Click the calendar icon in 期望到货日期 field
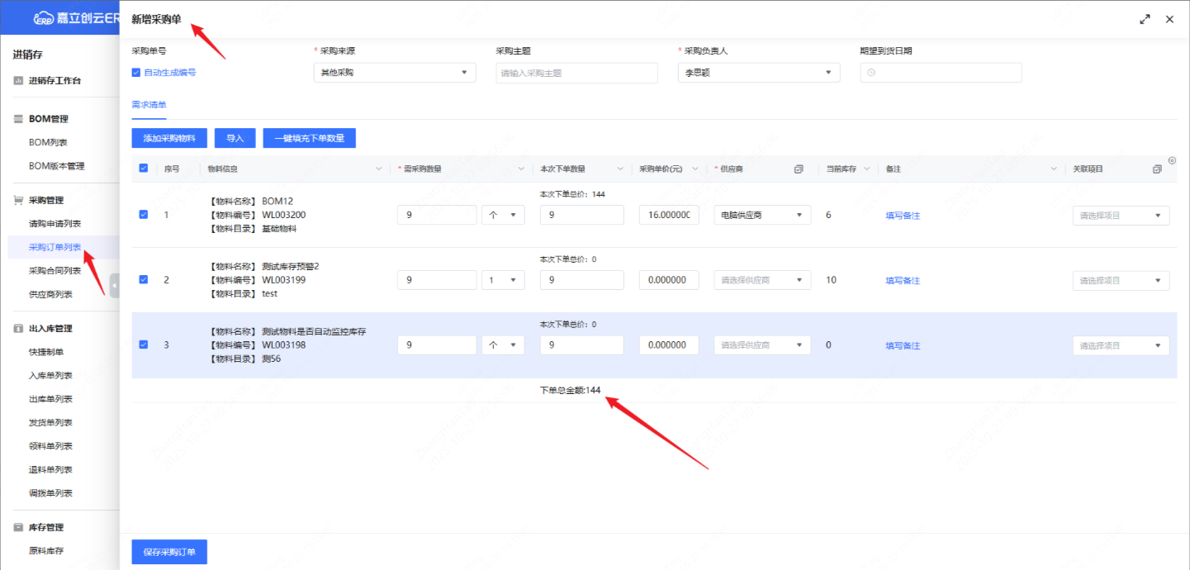 (x=872, y=73)
